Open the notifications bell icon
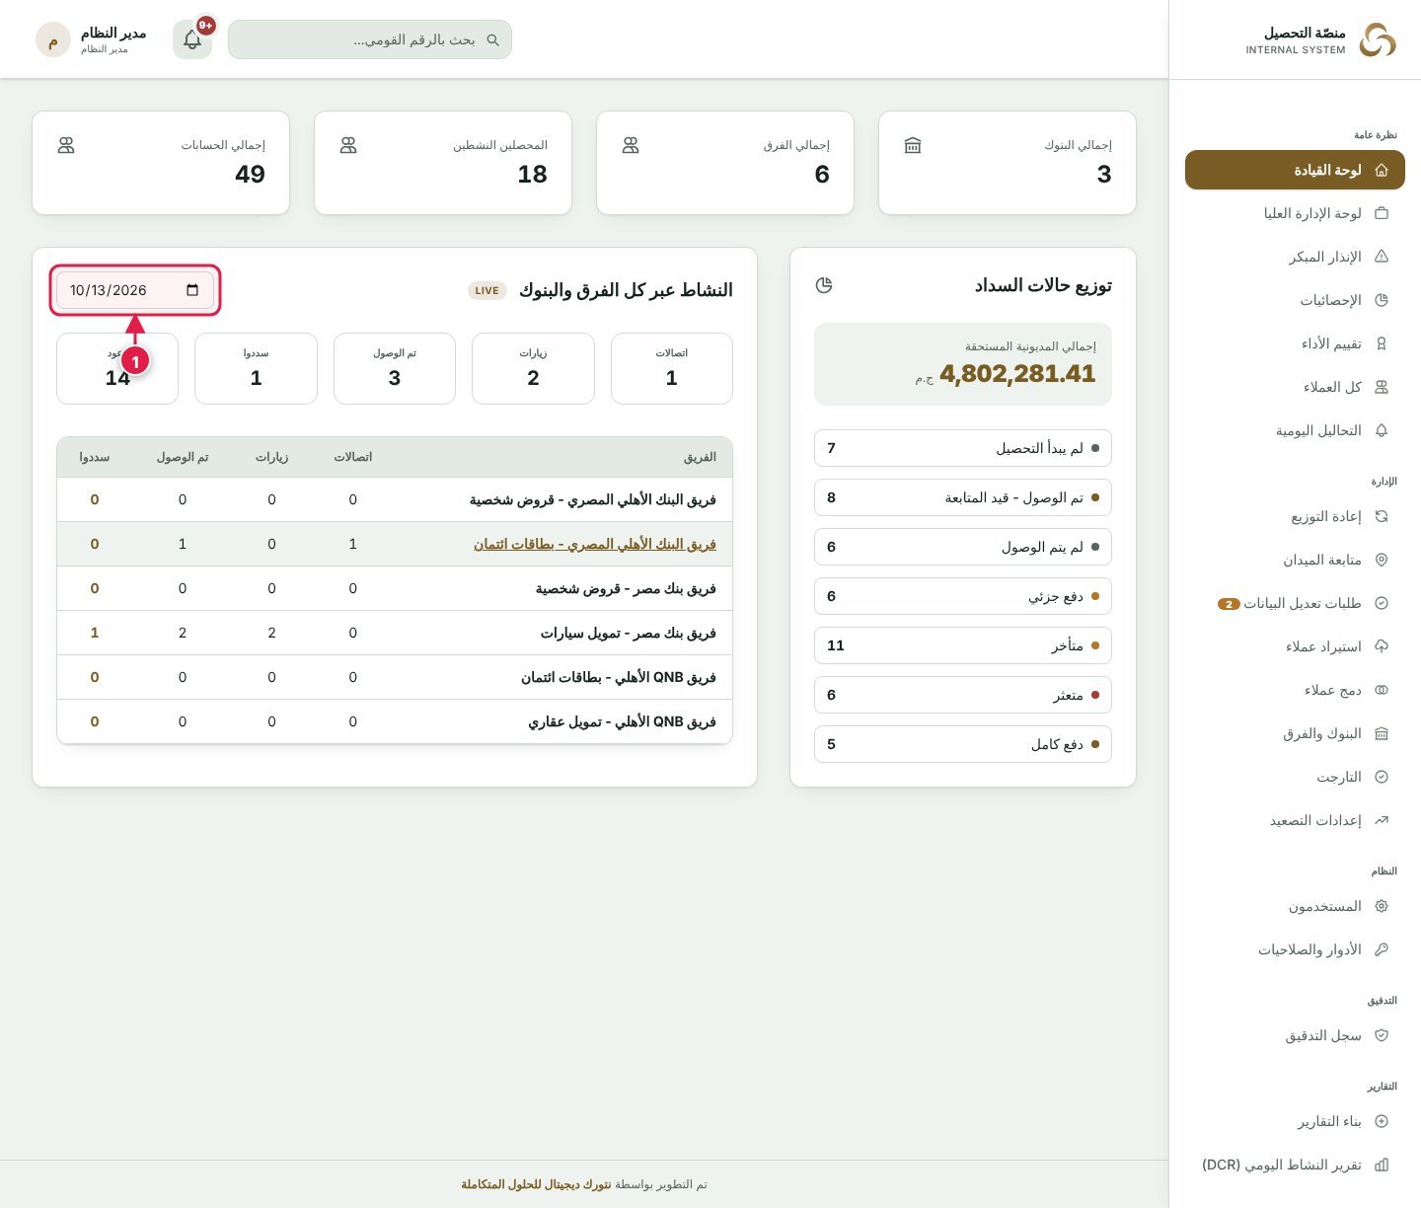 coord(192,39)
